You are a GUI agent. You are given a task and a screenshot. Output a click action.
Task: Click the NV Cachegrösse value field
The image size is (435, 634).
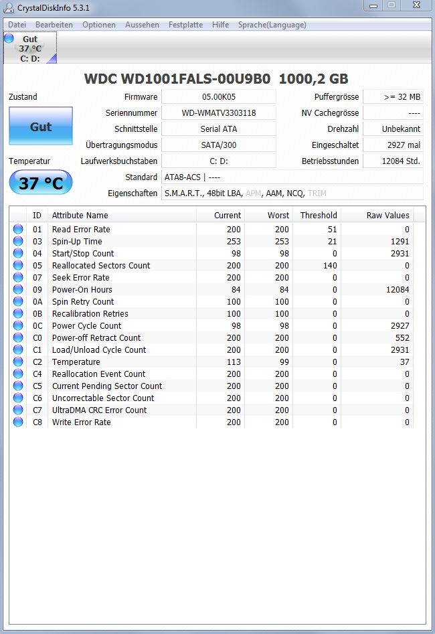[x=393, y=113]
